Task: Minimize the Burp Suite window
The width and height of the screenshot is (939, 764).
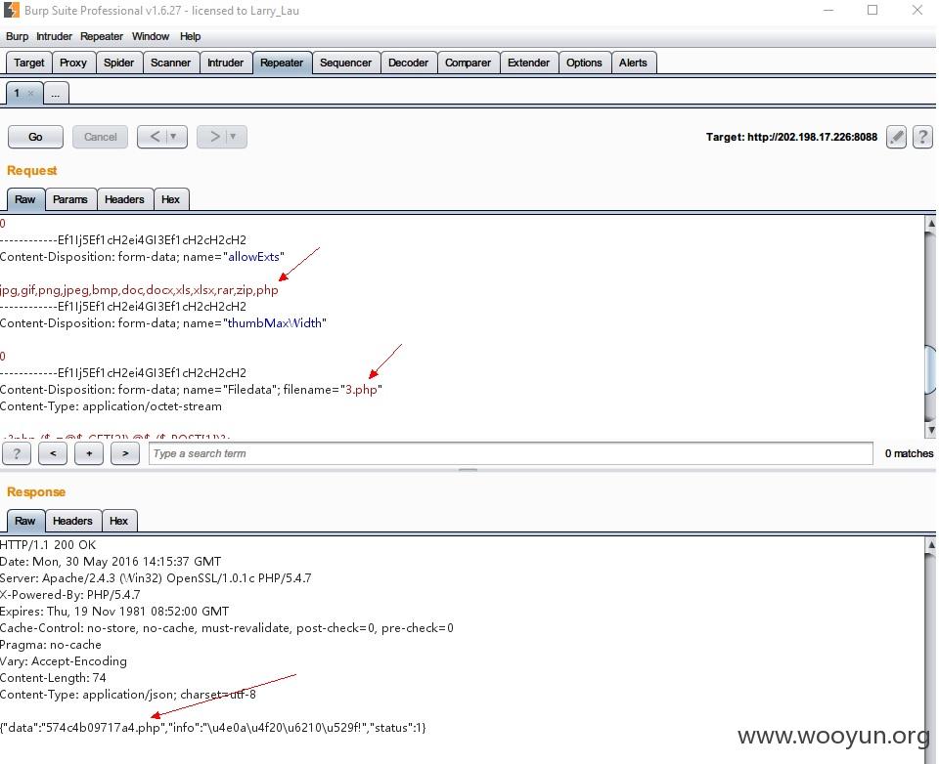Action: [828, 10]
